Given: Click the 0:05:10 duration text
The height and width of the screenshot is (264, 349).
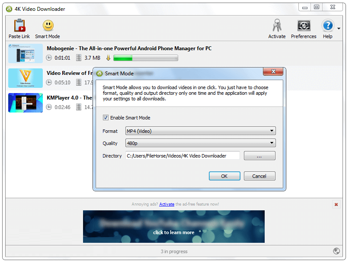Looking at the screenshot, I should [x=62, y=83].
